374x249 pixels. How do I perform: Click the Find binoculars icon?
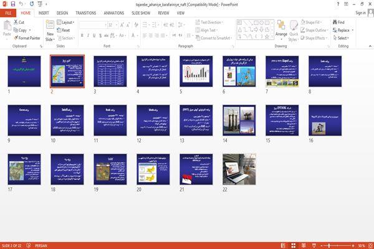(x=335, y=22)
